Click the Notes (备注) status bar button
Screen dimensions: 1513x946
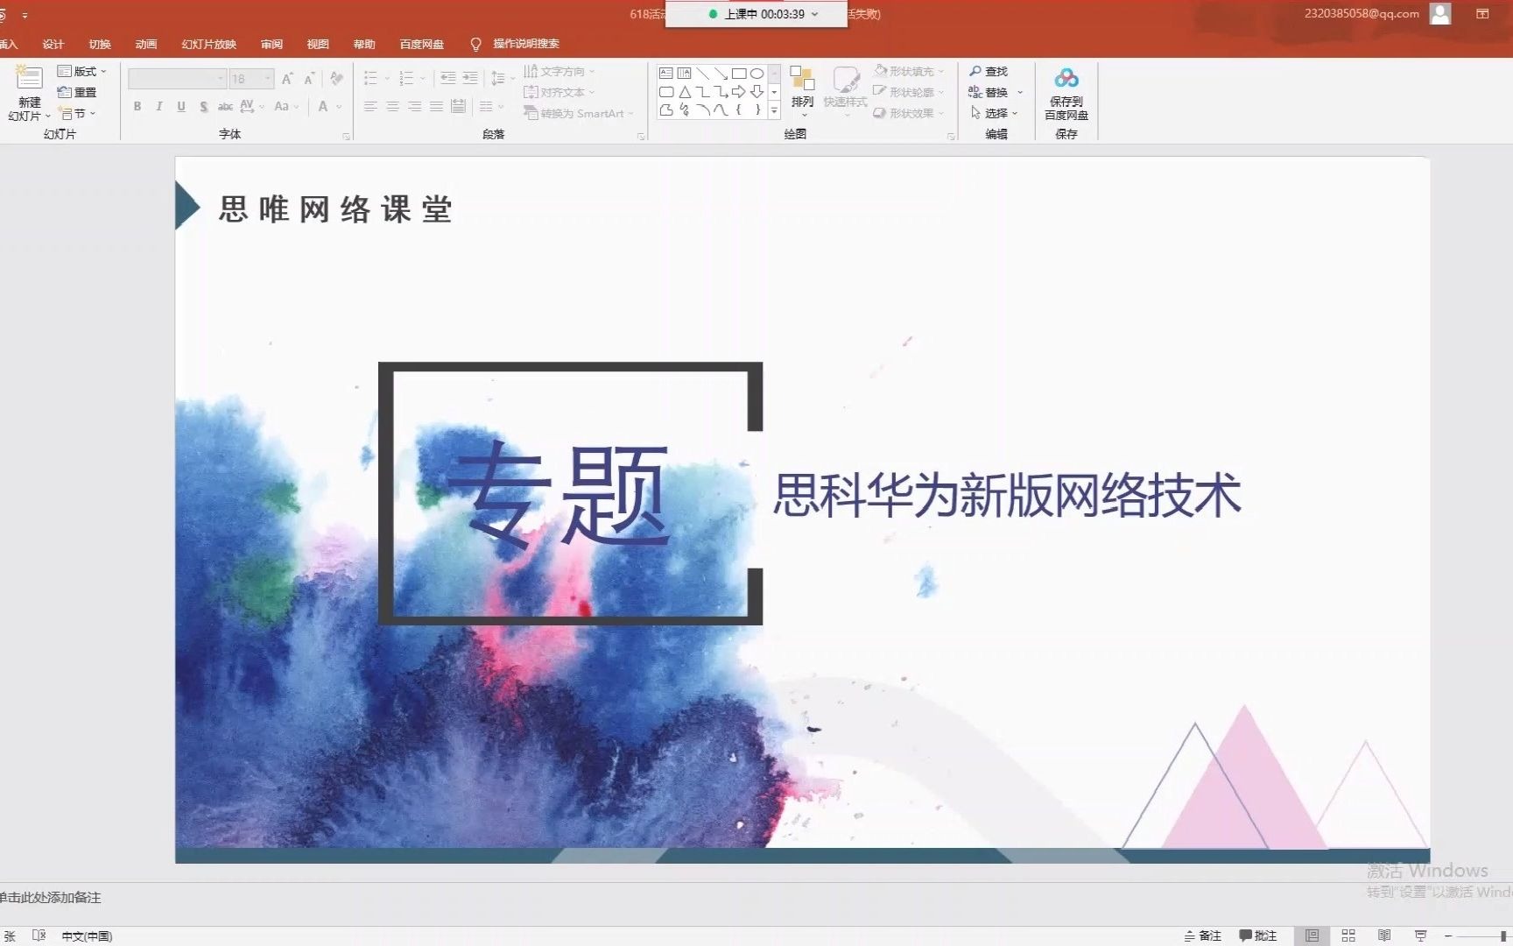[1202, 935]
